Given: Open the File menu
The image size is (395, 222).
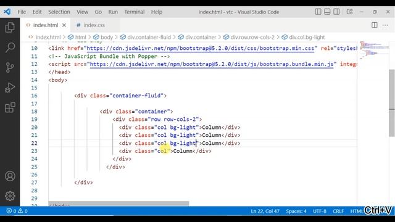Looking at the screenshot, I should coord(22,12).
